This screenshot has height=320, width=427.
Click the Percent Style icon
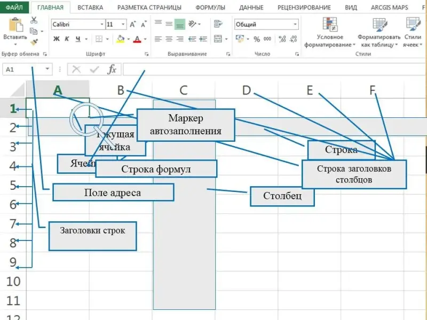pos(256,39)
